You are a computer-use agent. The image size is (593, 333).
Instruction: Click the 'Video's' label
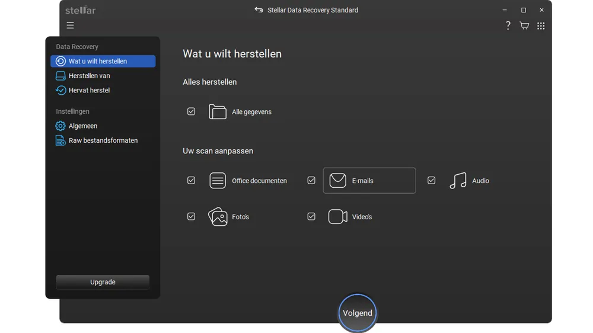click(362, 217)
